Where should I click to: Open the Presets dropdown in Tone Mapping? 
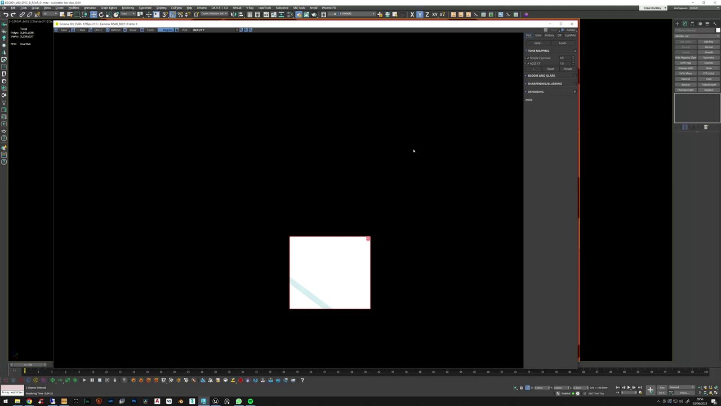tap(568, 69)
